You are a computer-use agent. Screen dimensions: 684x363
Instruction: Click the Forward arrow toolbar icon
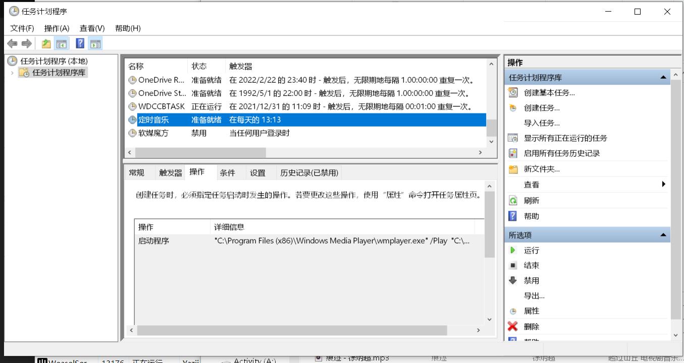pyautogui.click(x=27, y=44)
